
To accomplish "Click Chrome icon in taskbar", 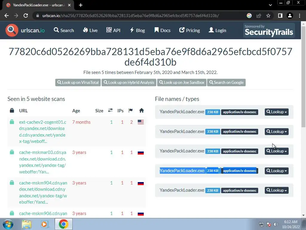I will pyautogui.click(x=63, y=224).
